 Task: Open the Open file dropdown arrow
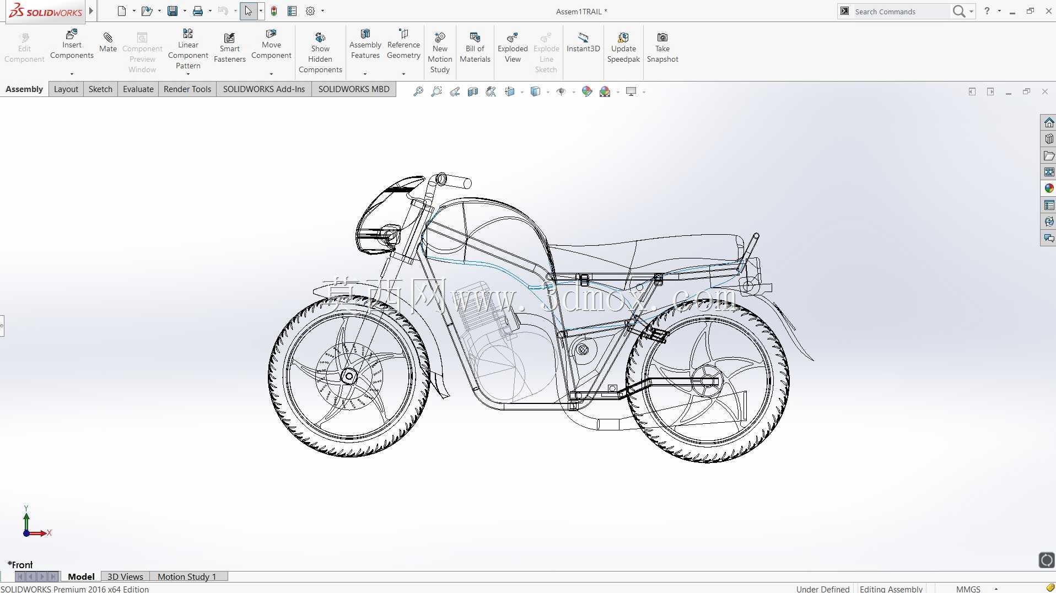click(x=159, y=11)
